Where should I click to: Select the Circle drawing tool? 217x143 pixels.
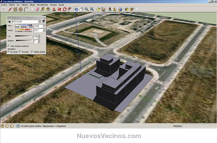(20, 9)
